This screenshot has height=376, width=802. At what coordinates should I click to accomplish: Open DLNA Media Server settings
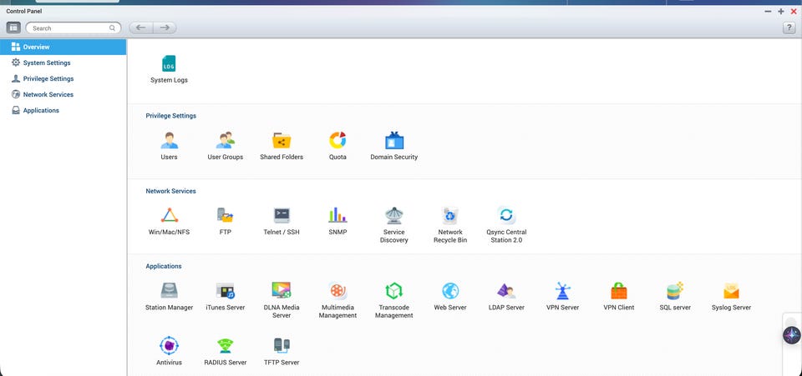click(282, 291)
